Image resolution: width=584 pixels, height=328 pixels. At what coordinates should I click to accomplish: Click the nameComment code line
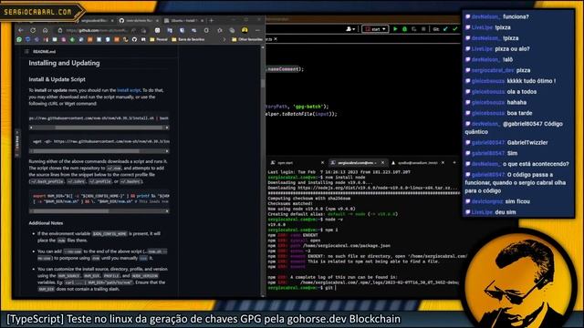click(285, 69)
